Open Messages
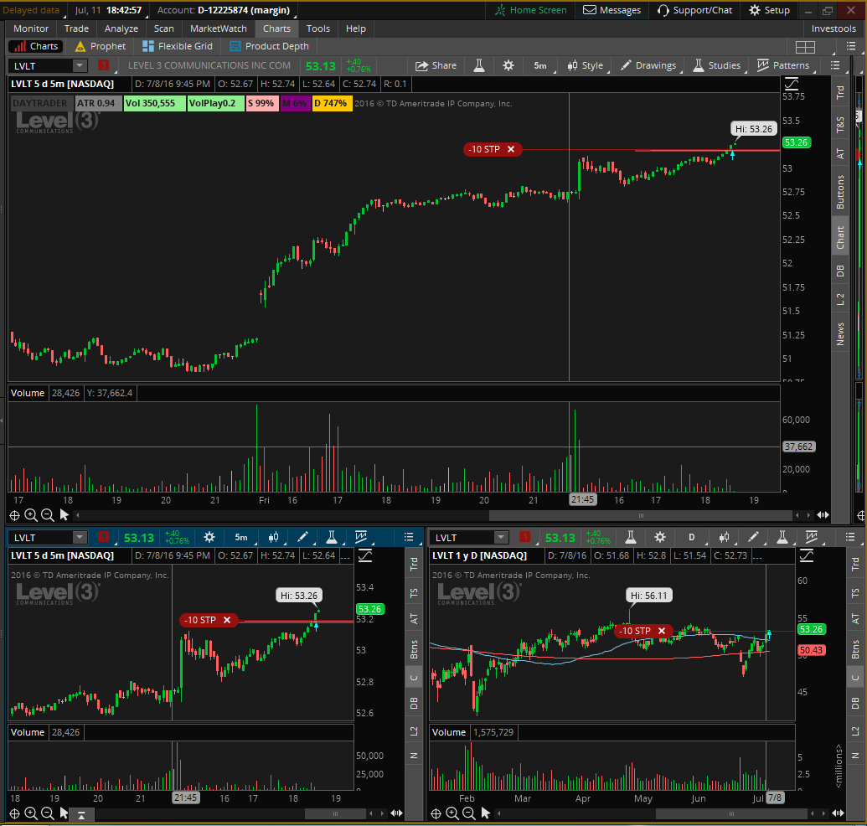This screenshot has height=826, width=867. (612, 11)
